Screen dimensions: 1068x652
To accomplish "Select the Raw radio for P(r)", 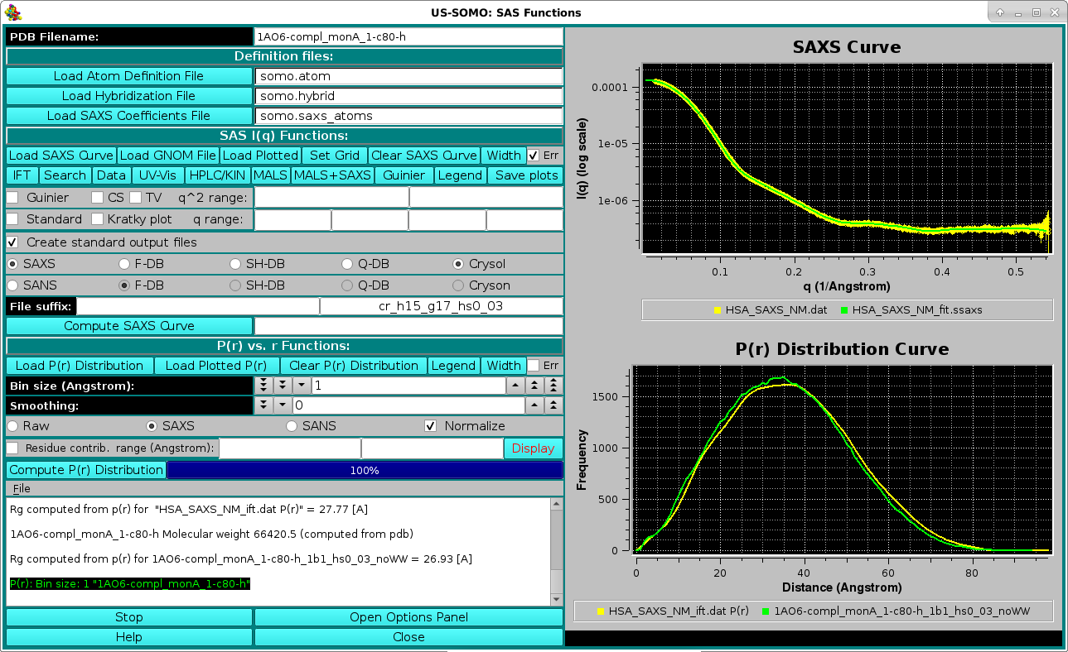I will click(12, 426).
